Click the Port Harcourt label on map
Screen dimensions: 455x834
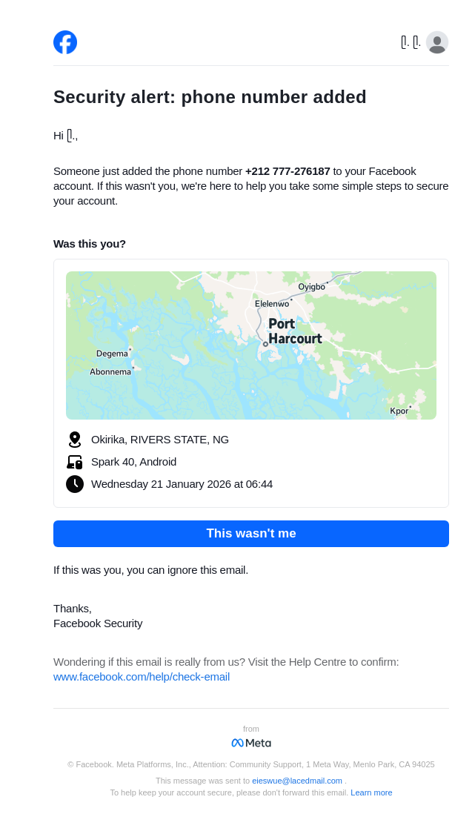click(294, 331)
